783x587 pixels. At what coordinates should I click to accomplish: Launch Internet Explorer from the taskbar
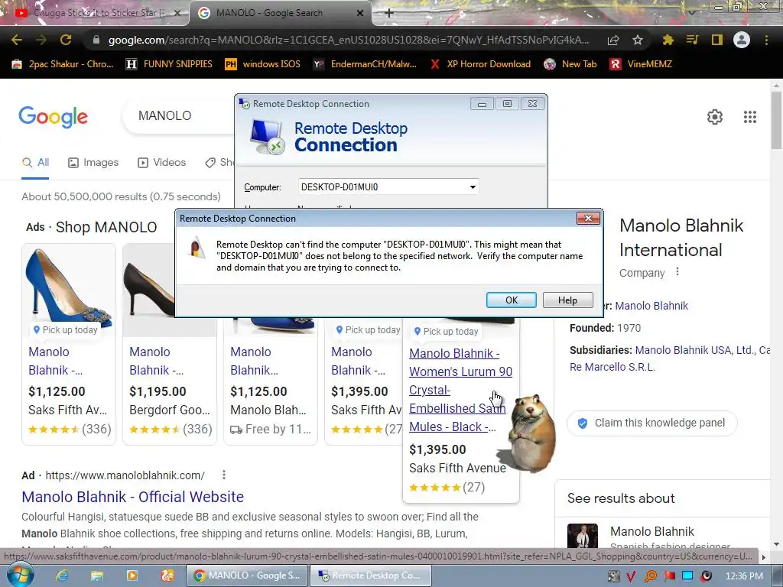click(61, 576)
